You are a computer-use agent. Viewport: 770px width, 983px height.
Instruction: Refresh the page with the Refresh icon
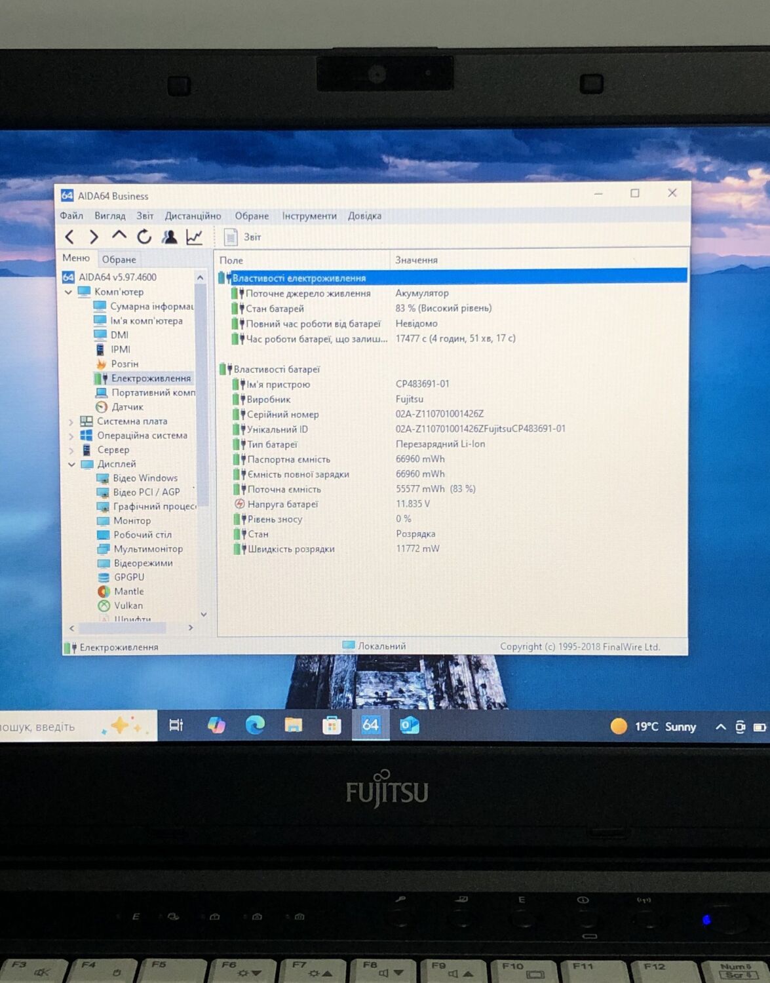click(x=144, y=237)
